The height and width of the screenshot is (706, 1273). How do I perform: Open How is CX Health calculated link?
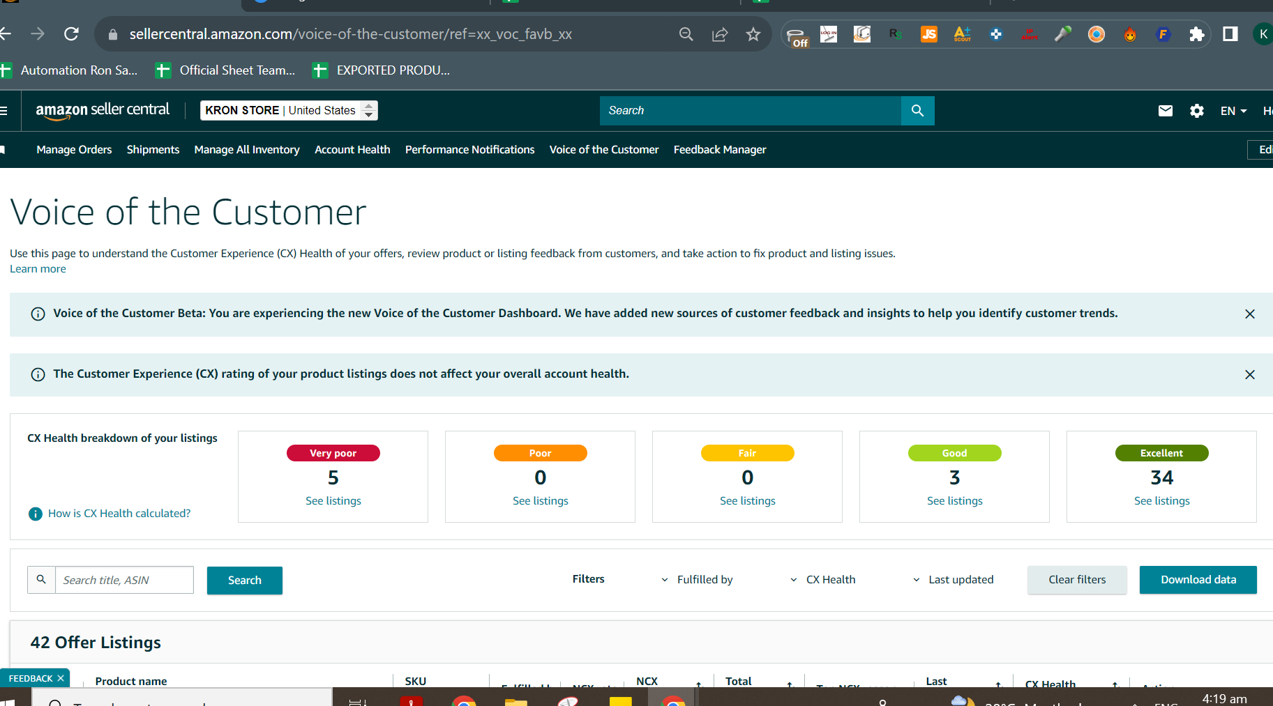click(x=119, y=514)
